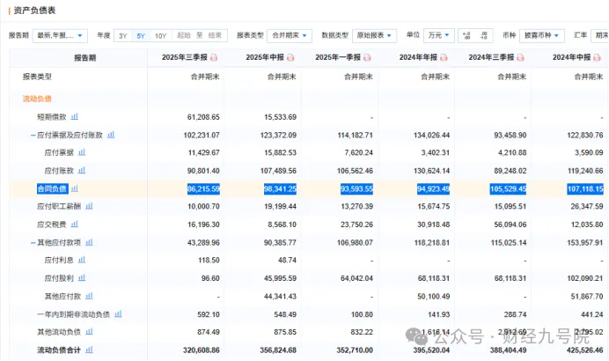Click the 流动负债 section heading
The width and height of the screenshot is (609, 361).
tap(37, 99)
